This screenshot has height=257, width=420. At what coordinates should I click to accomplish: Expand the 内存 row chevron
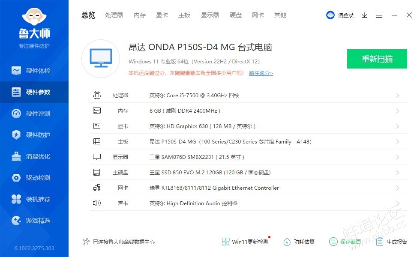click(398, 111)
